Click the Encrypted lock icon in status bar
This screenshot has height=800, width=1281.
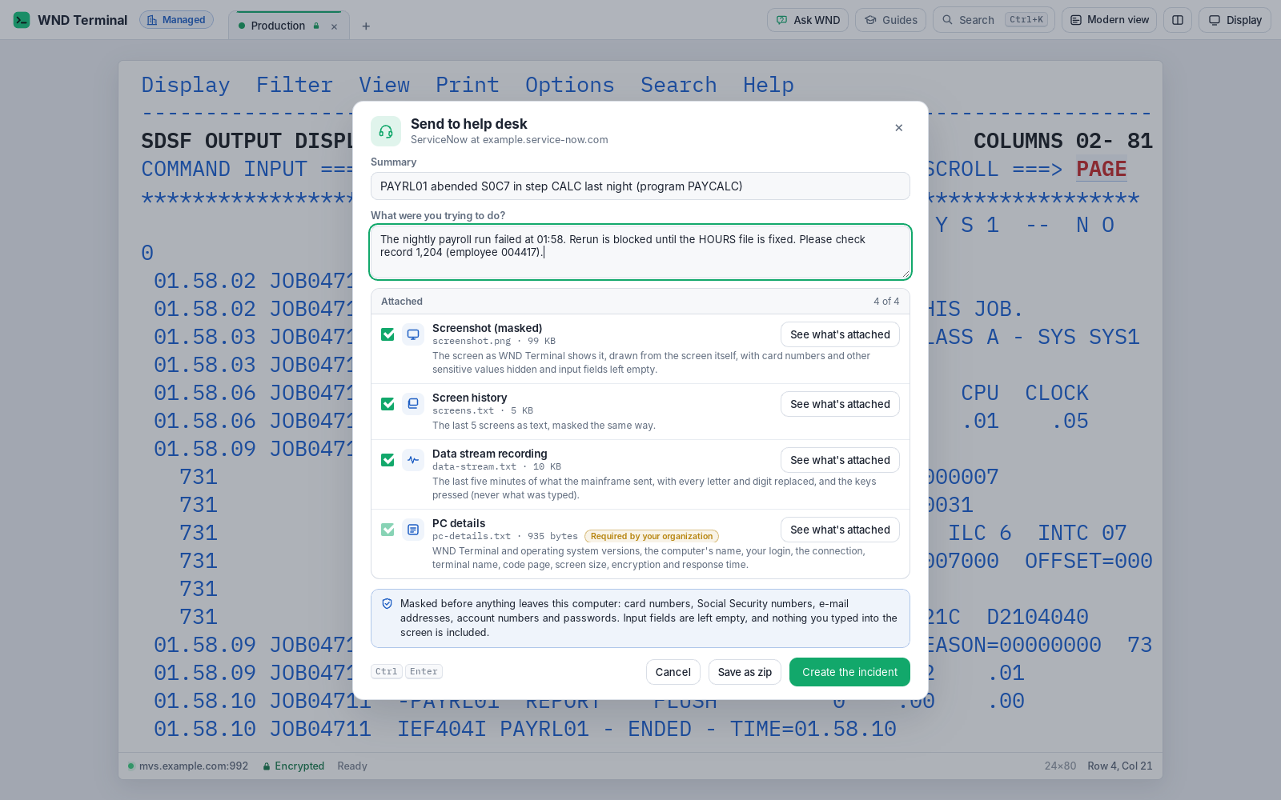pos(267,766)
